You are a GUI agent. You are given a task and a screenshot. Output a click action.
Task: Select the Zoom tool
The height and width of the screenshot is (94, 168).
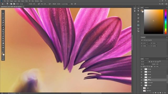[x=3, y=45]
